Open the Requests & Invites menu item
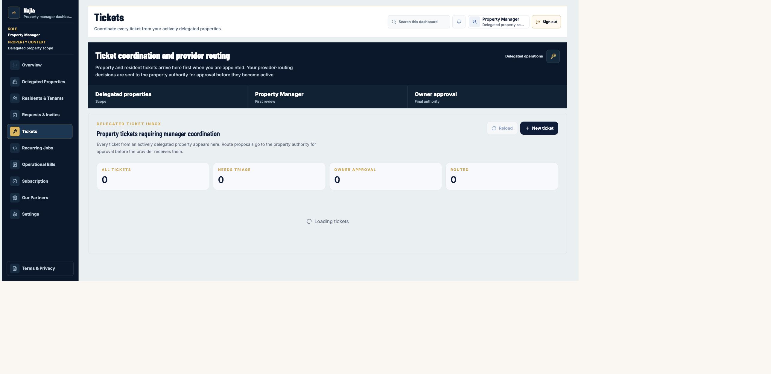The width and height of the screenshot is (771, 374). click(39, 115)
